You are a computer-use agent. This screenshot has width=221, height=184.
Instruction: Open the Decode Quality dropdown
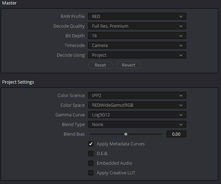[137, 26]
